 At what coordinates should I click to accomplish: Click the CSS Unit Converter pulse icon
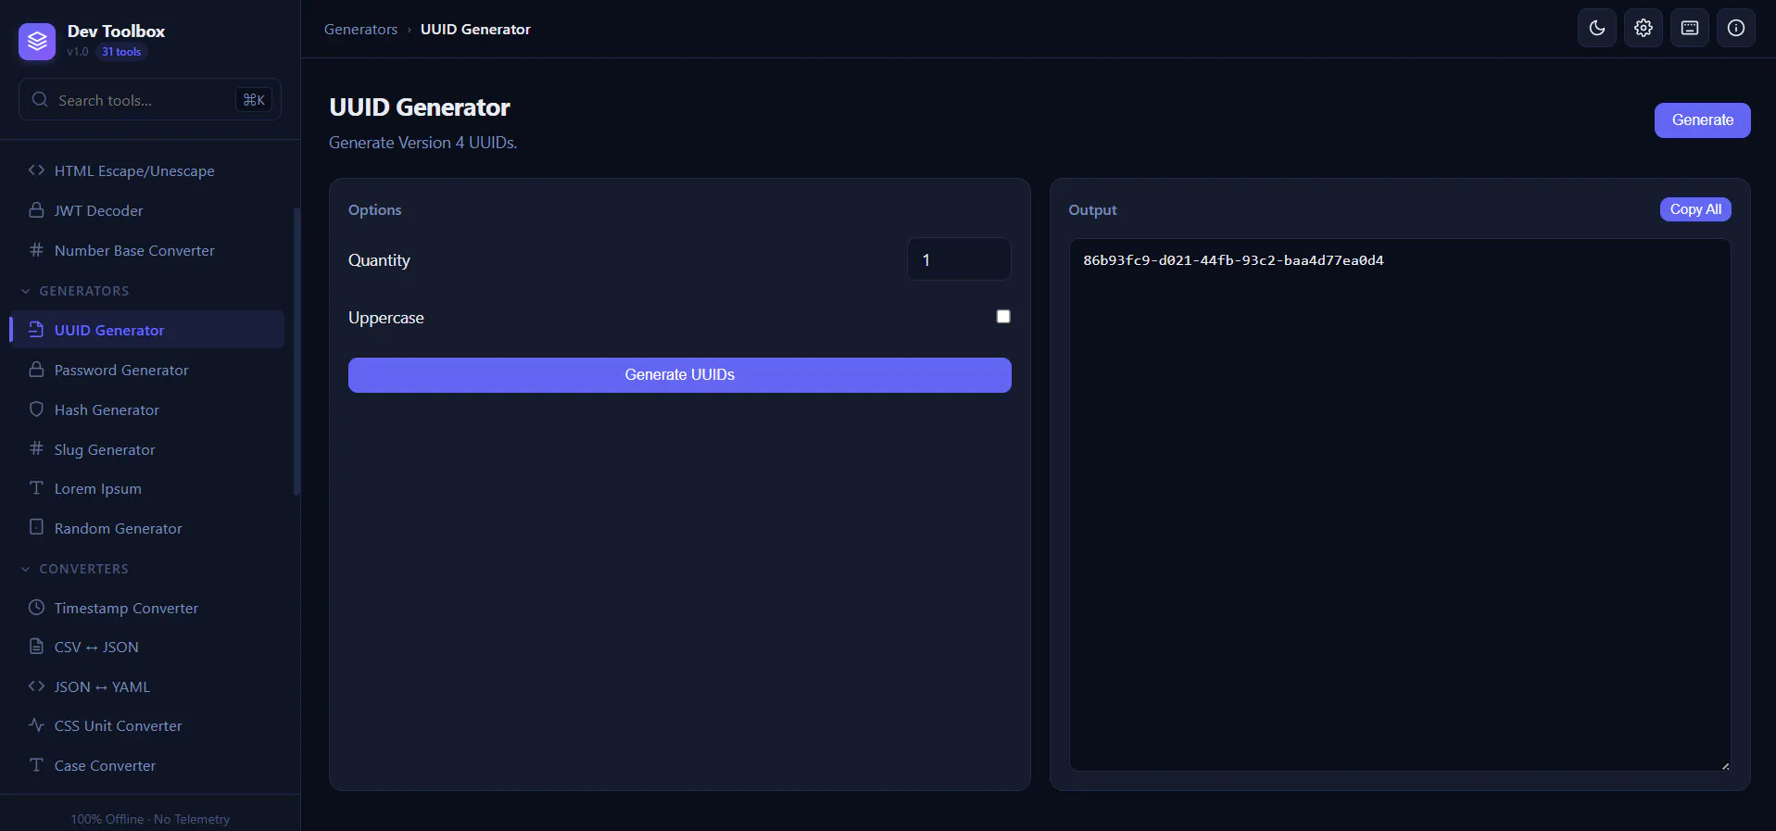coord(36,725)
